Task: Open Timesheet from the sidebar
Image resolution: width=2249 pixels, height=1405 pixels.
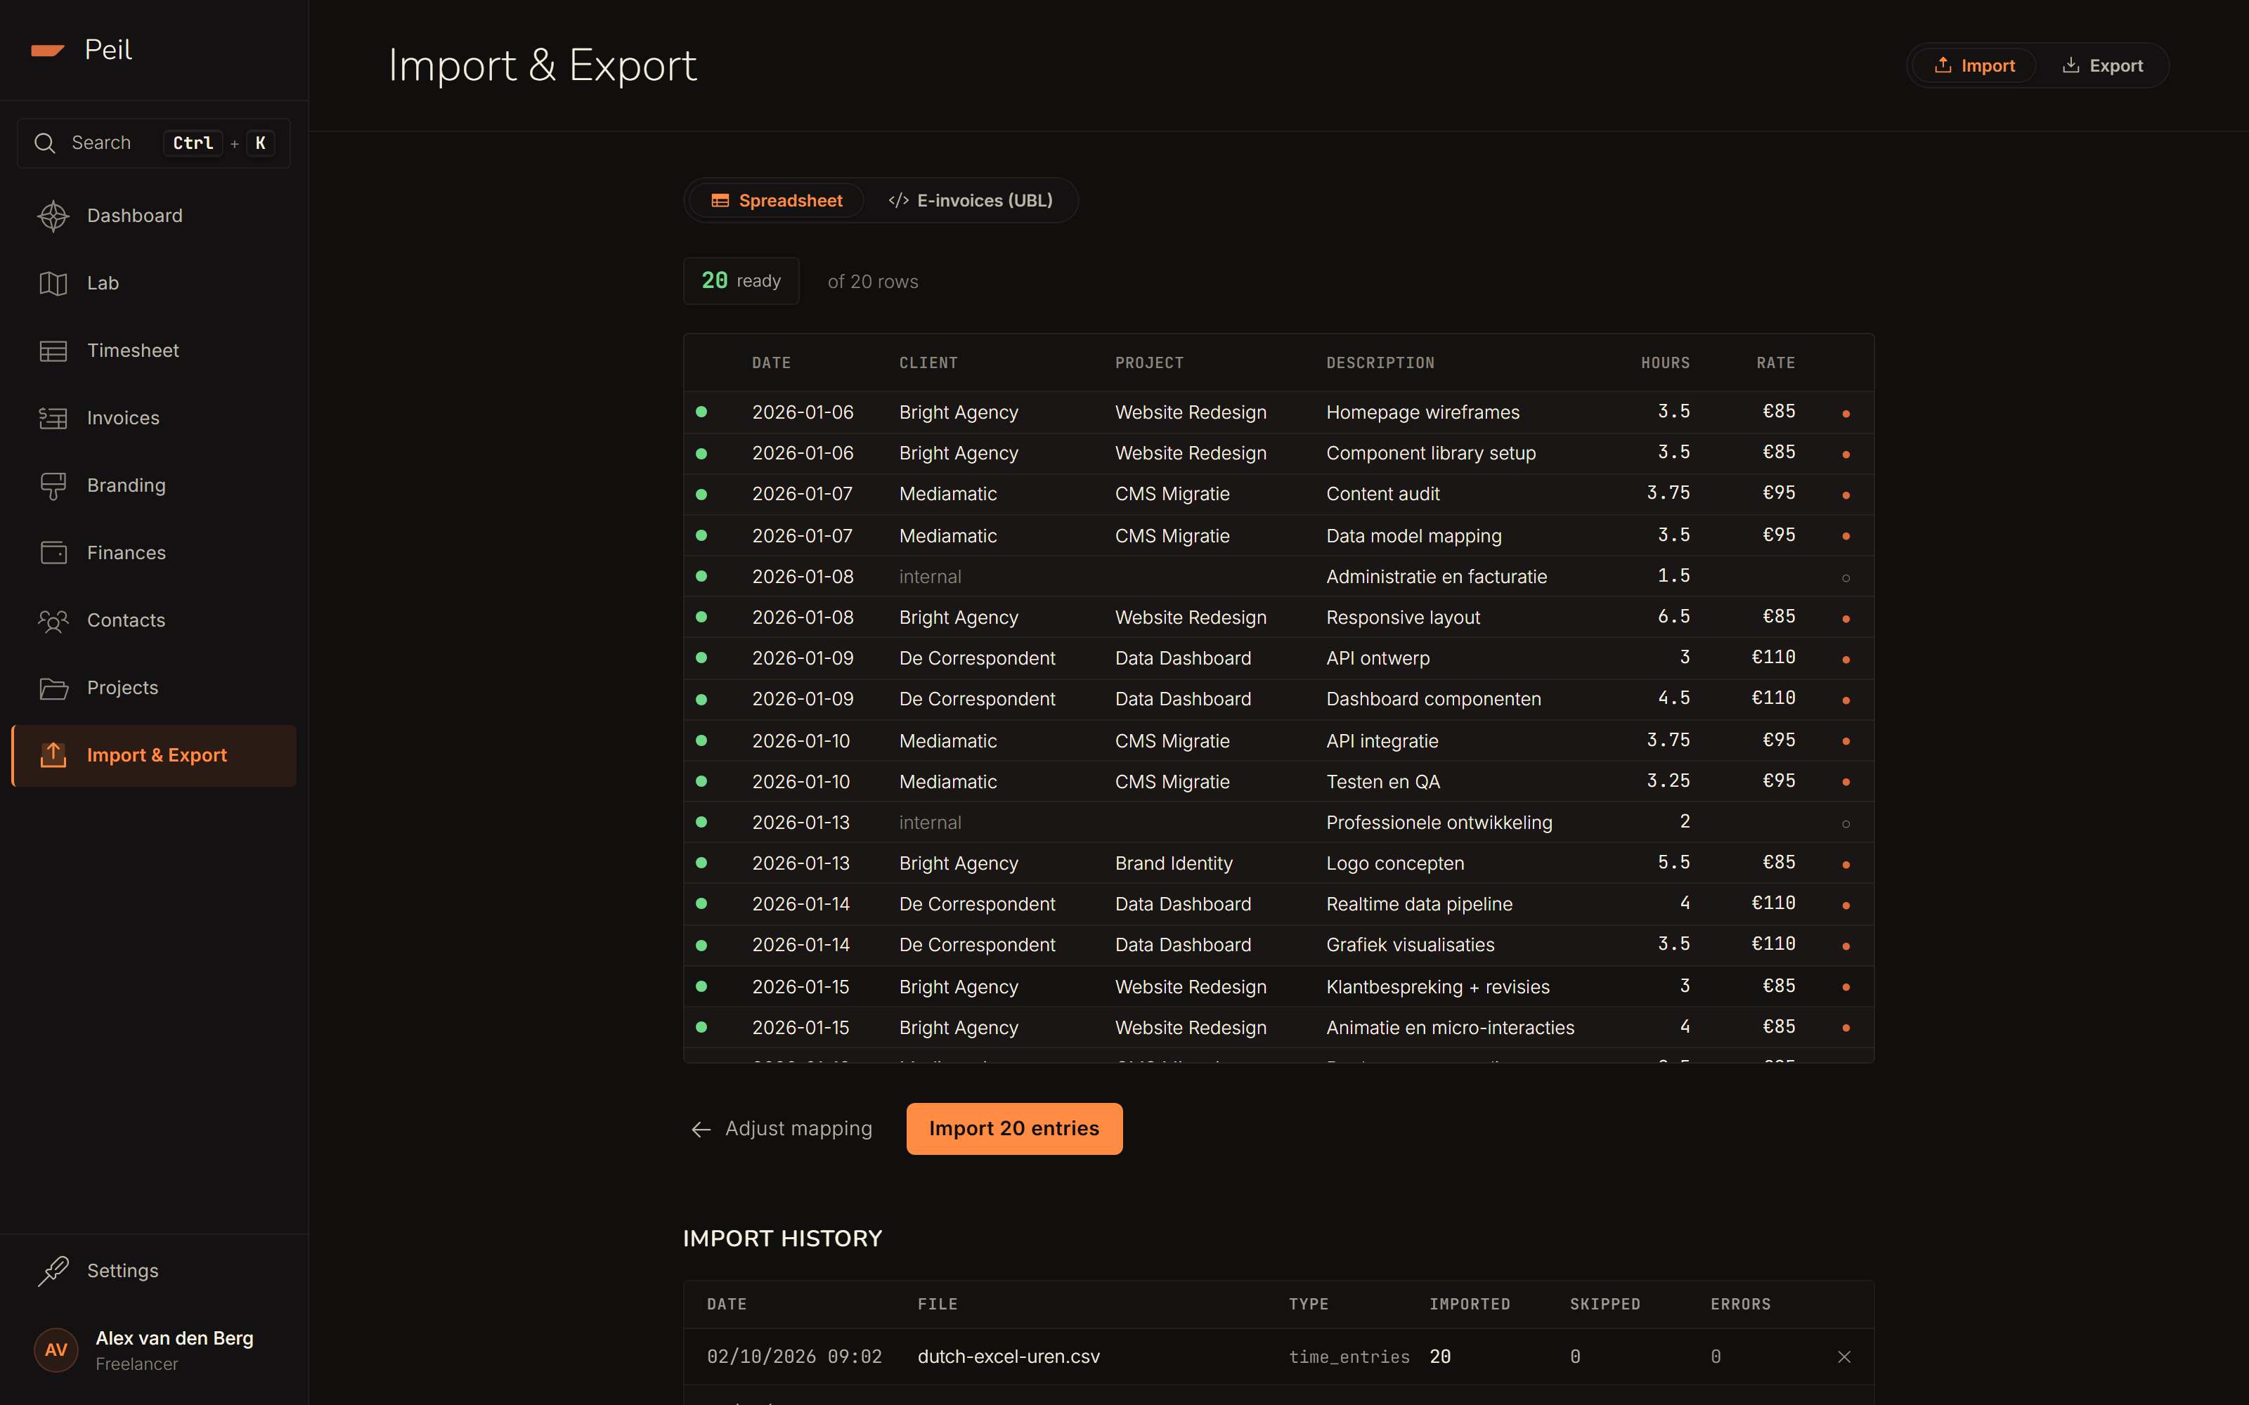Action: coord(153,351)
